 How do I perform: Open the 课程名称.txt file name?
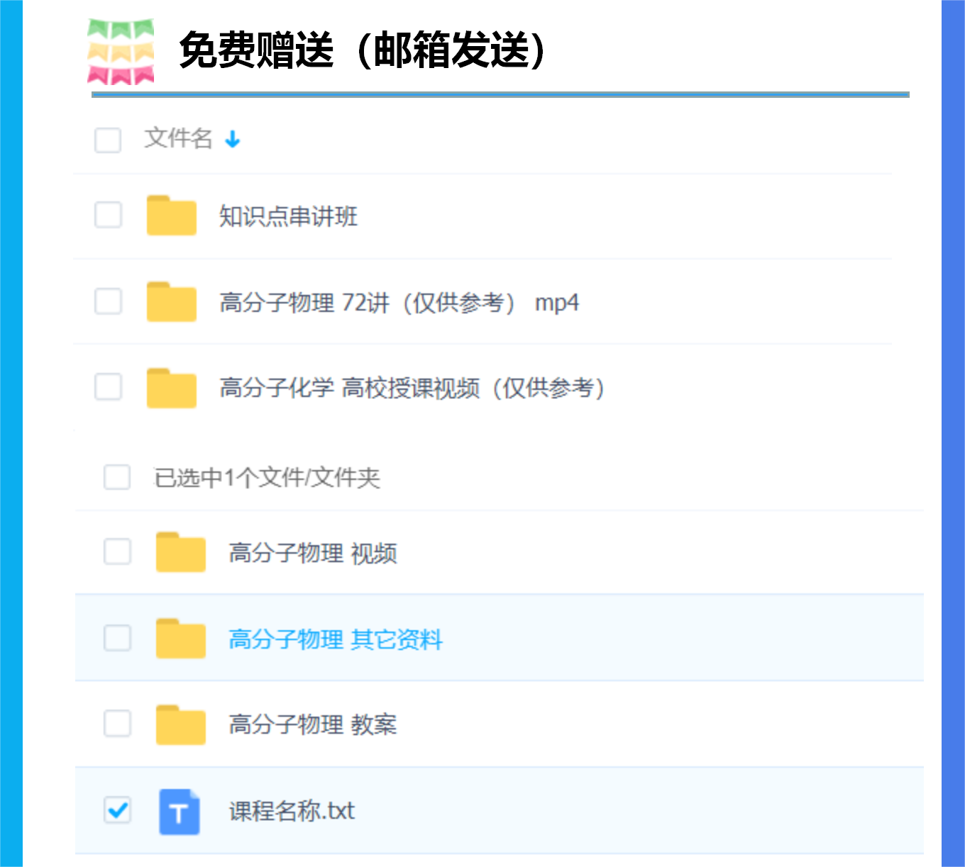(292, 811)
